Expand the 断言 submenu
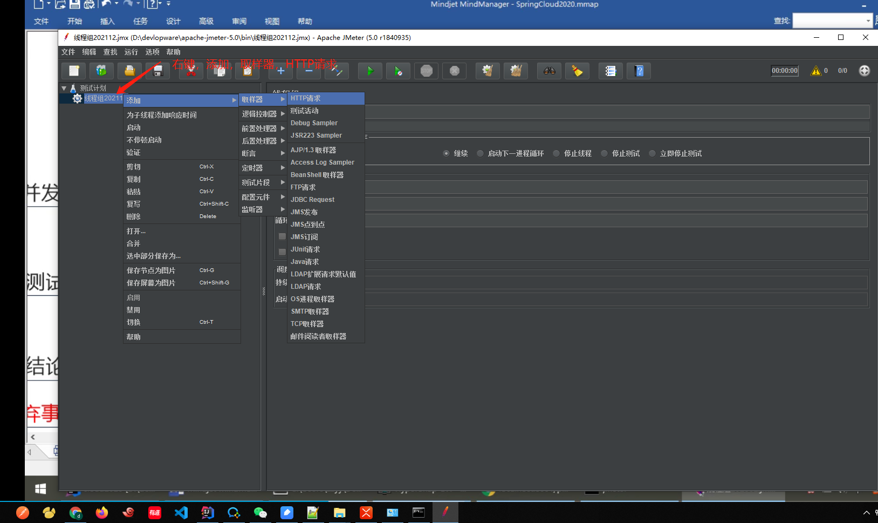 263,153
